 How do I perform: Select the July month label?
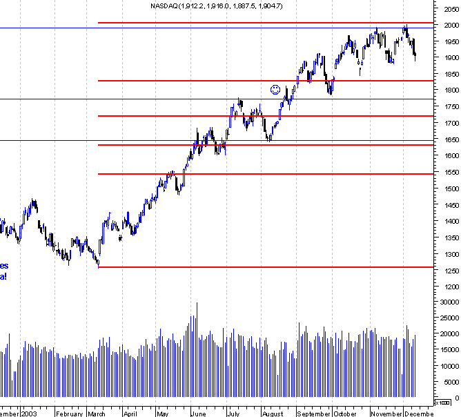click(x=233, y=414)
